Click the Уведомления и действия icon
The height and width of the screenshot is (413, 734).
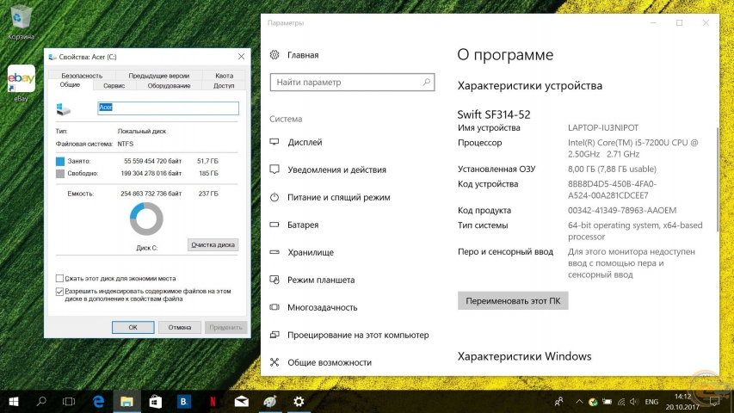pyautogui.click(x=274, y=170)
